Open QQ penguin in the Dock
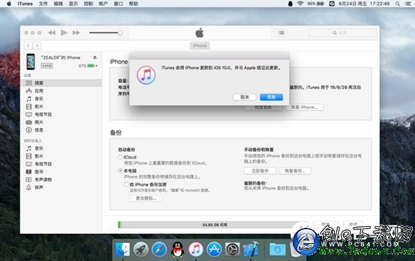This screenshot has width=415, height=261. tap(177, 250)
